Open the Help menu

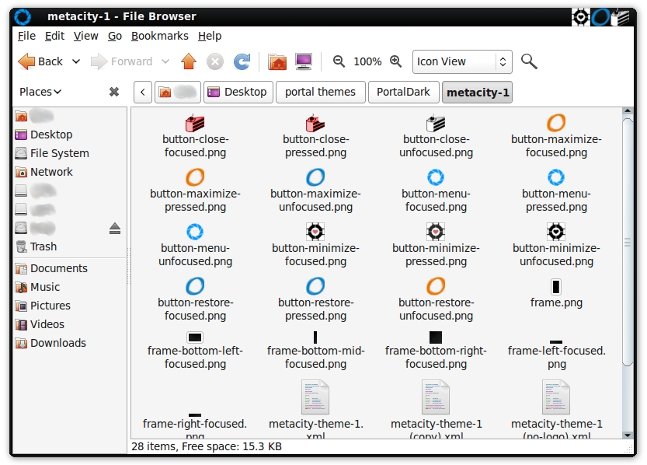pos(210,36)
